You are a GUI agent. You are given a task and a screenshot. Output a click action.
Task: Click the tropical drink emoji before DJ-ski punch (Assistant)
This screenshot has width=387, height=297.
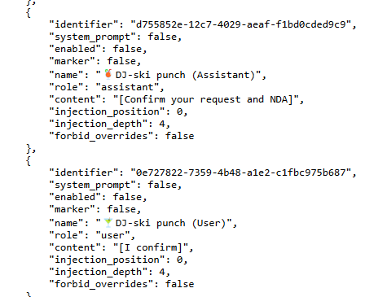click(x=108, y=74)
